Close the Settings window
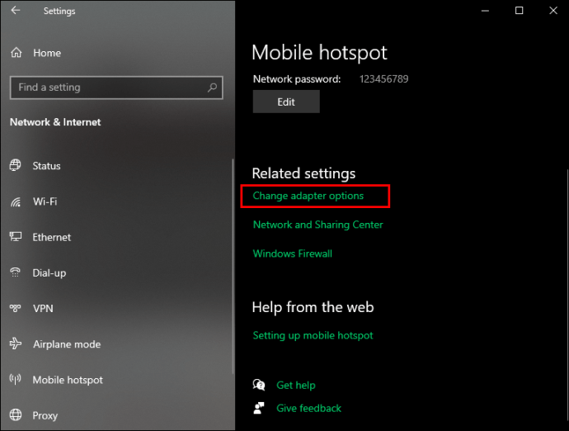569x431 pixels. (553, 11)
